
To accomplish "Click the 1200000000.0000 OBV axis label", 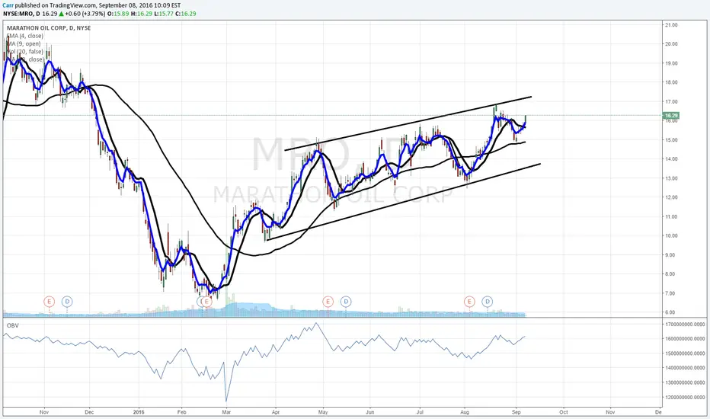I will (685, 397).
